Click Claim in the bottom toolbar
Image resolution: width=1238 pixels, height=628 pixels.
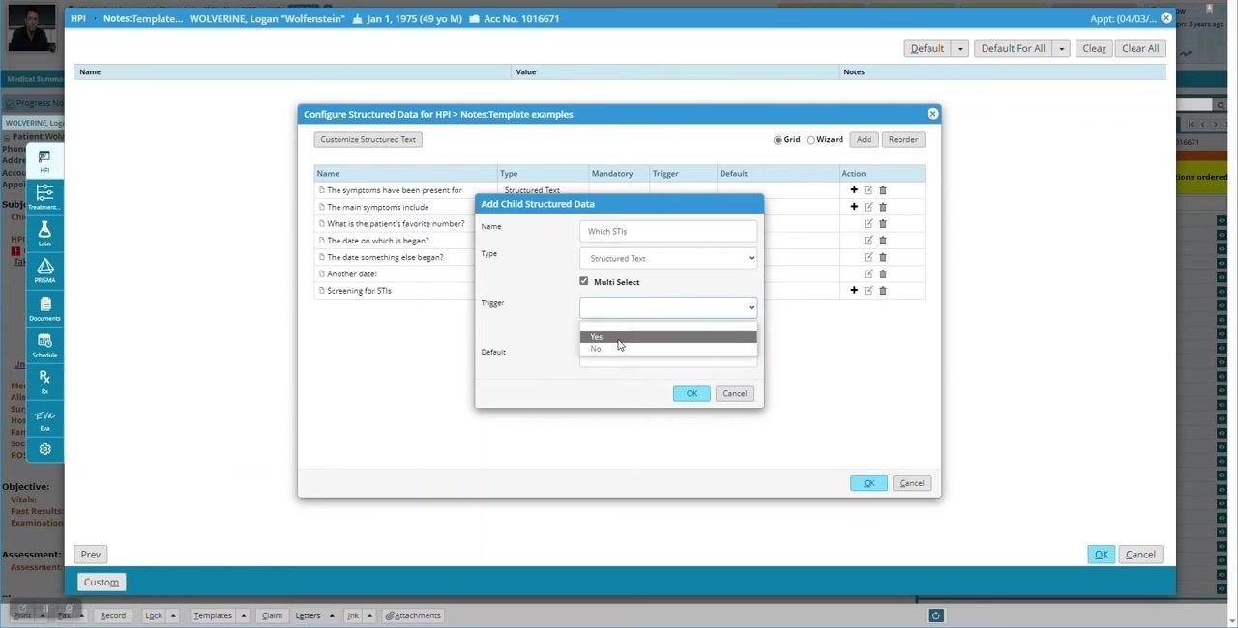(272, 615)
